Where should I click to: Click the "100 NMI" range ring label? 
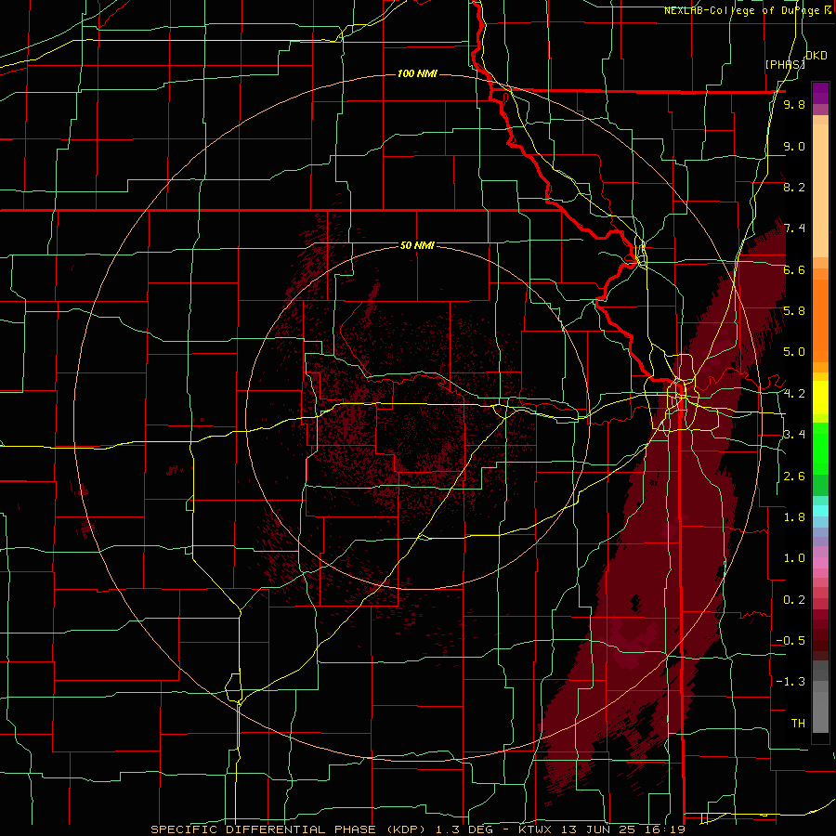[417, 73]
